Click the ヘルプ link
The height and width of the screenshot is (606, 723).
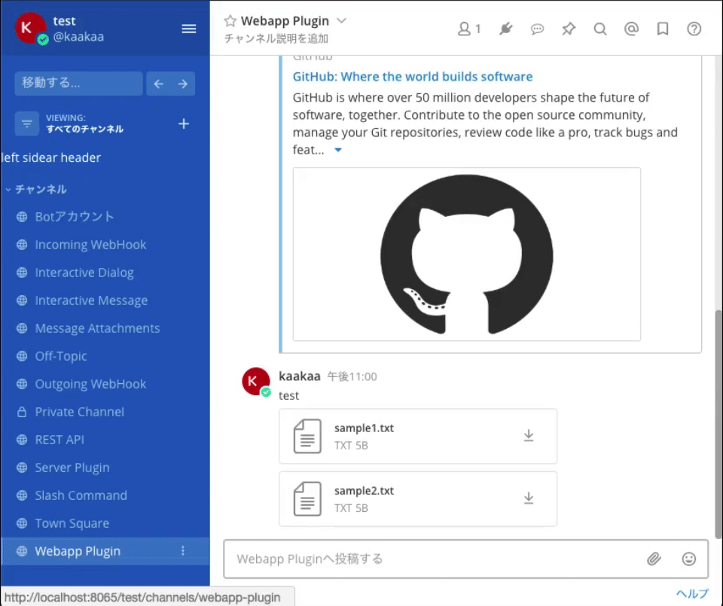click(x=692, y=593)
